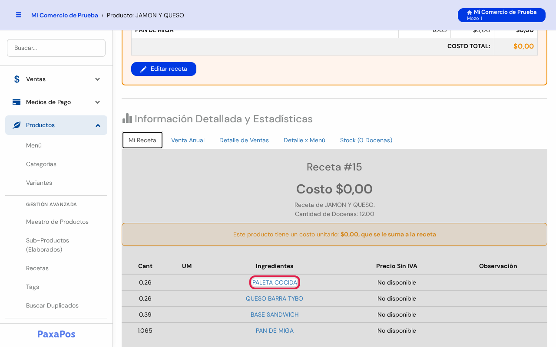Open the Menú sidebar item
Image resolution: width=556 pixels, height=347 pixels.
pos(34,145)
